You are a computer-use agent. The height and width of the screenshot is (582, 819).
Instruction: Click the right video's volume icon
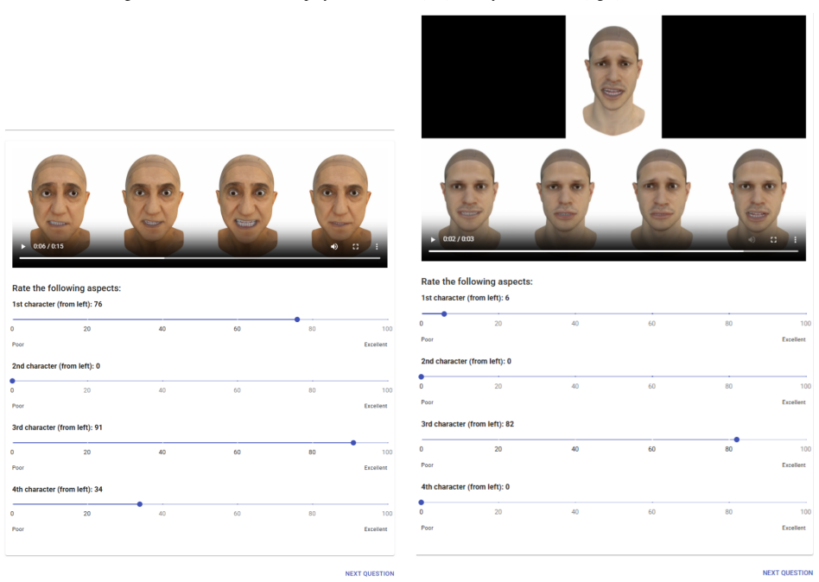752,239
